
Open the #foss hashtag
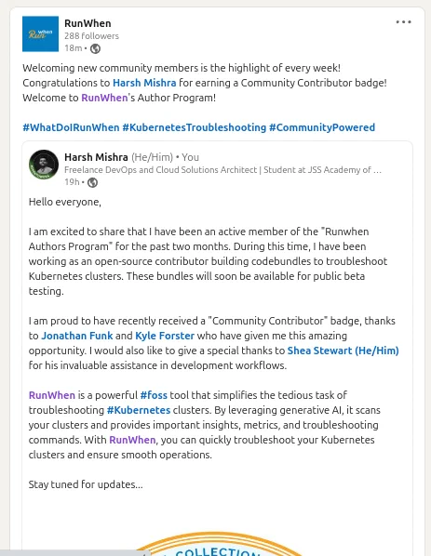[x=154, y=395]
